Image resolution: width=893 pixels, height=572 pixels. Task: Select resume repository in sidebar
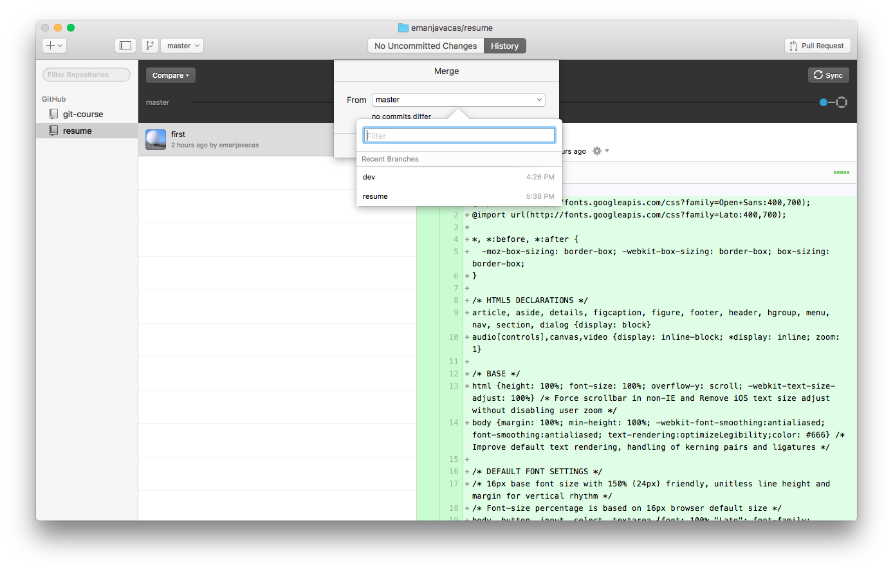[x=87, y=131]
